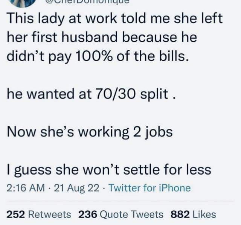
Task: Click the line 'he wanted at 70/30 split'
Action: coord(91,94)
